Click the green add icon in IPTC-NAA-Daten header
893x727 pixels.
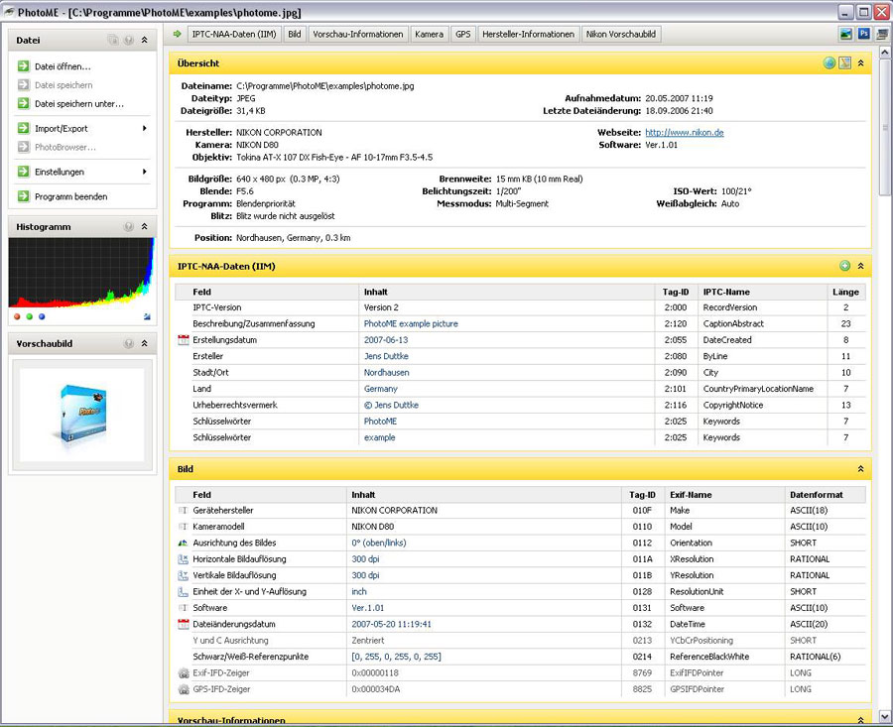tap(844, 266)
